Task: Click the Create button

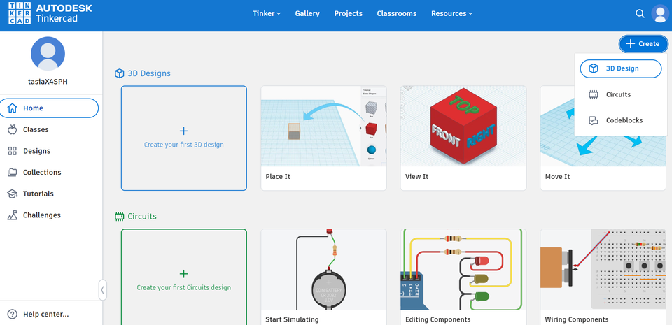Action: [x=643, y=43]
